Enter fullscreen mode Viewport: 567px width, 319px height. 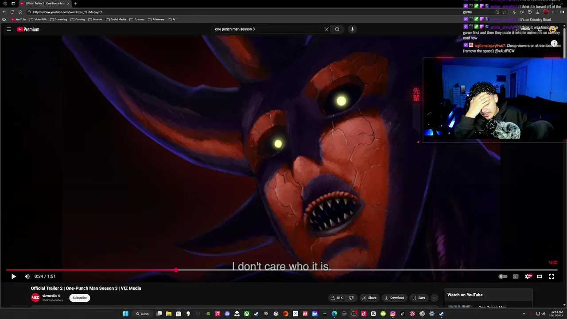551,276
